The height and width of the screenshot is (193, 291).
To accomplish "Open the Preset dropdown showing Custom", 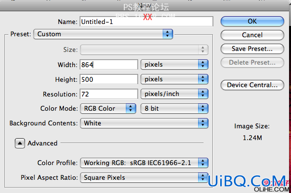I will [103, 34].
